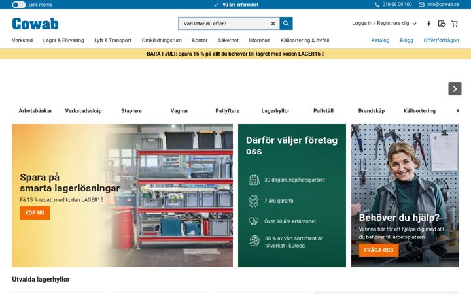Open the Kontor menu
The height and width of the screenshot is (294, 471).
click(x=200, y=41)
